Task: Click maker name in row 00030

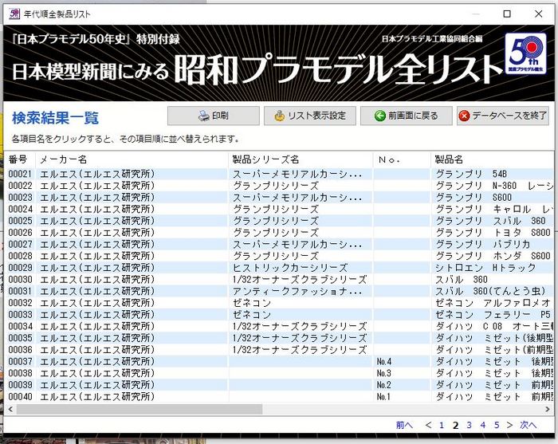Action: [x=97, y=279]
